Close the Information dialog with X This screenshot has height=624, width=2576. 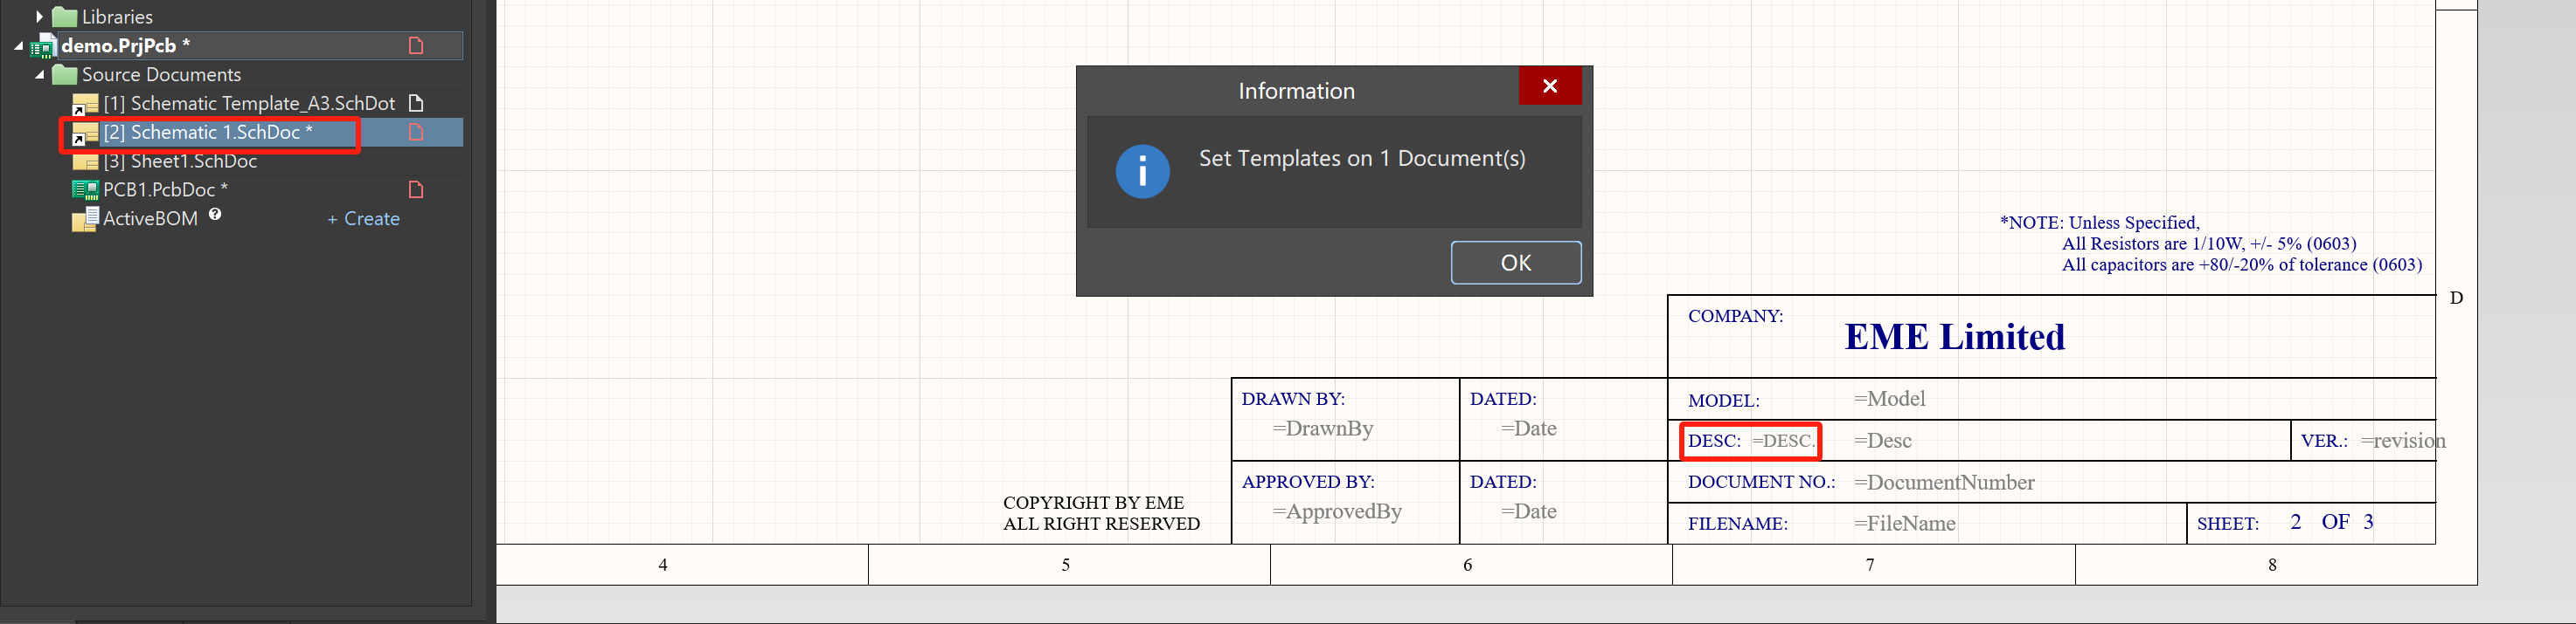1549,86
